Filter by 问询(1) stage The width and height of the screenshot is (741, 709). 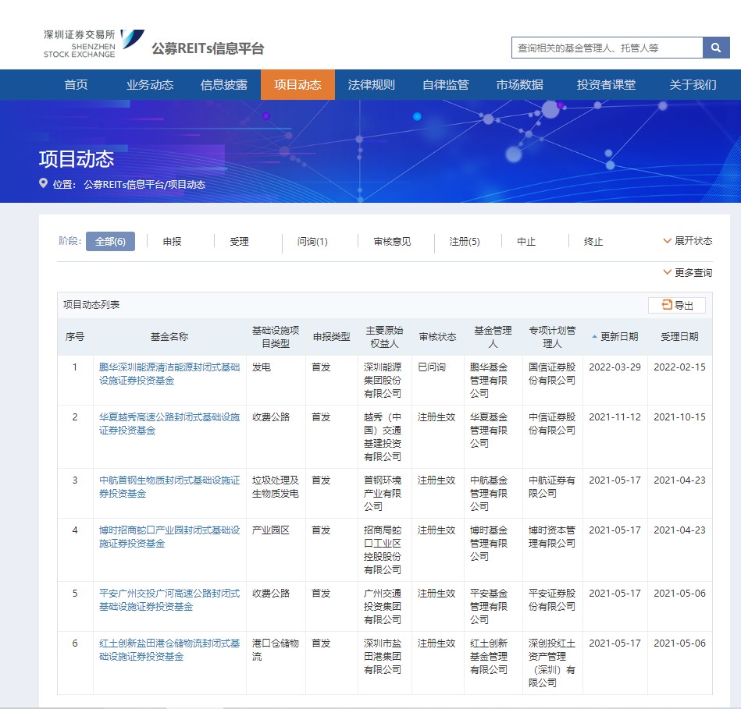(x=312, y=242)
